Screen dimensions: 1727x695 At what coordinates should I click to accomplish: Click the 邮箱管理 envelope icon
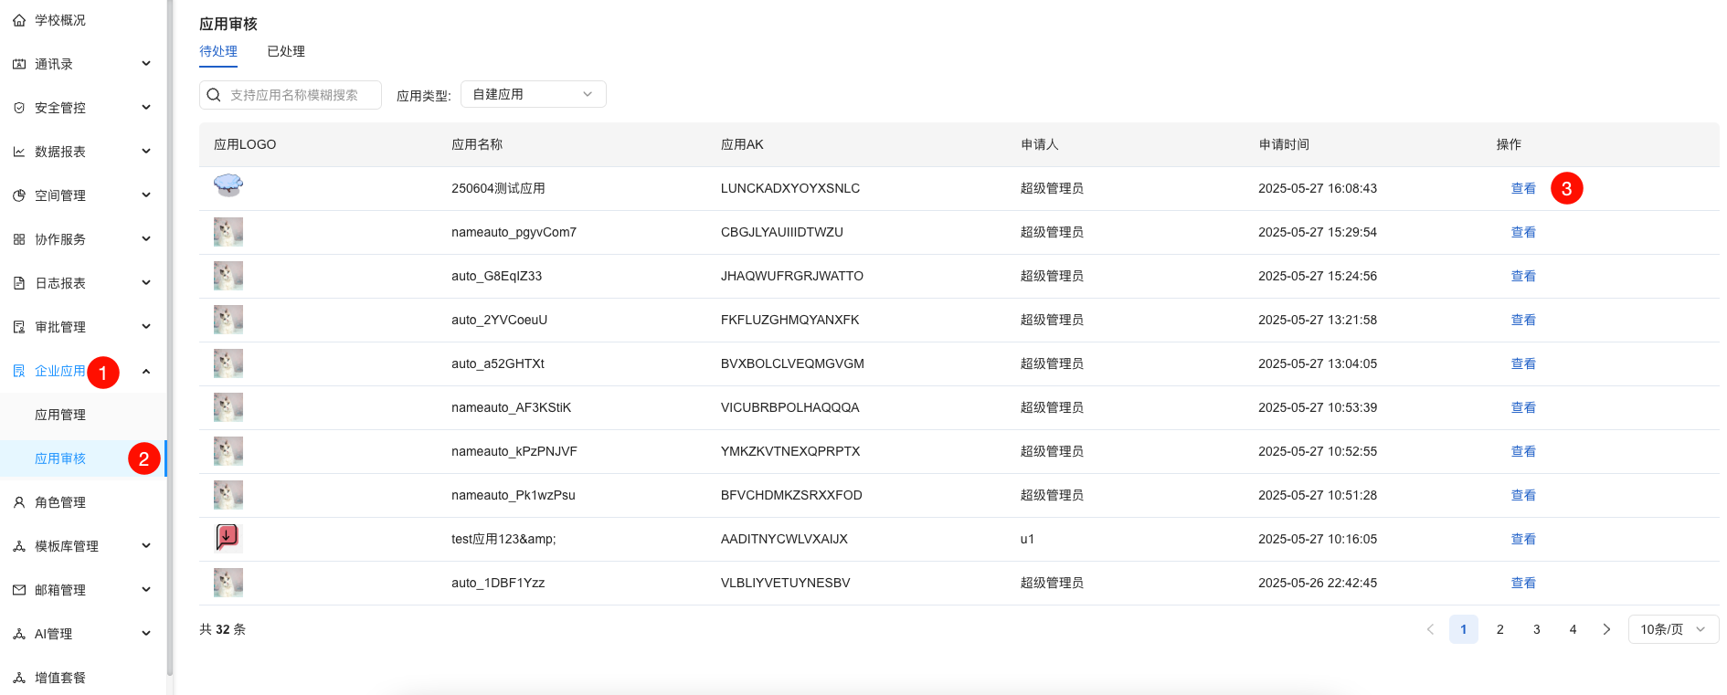click(19, 590)
